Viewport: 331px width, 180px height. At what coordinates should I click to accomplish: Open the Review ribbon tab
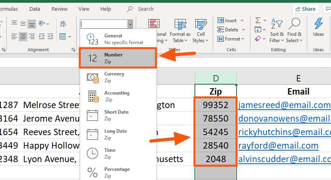coord(60,9)
